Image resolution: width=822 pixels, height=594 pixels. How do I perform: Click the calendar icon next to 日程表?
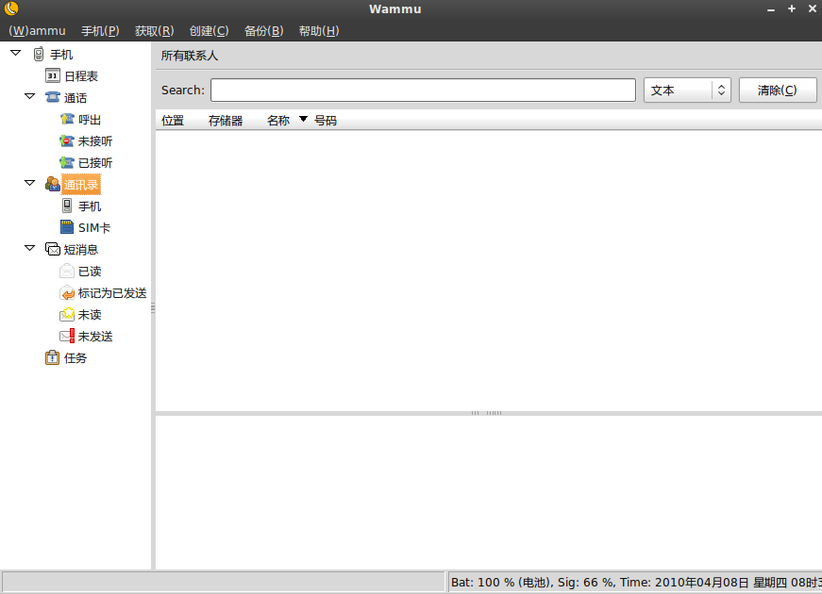click(53, 76)
